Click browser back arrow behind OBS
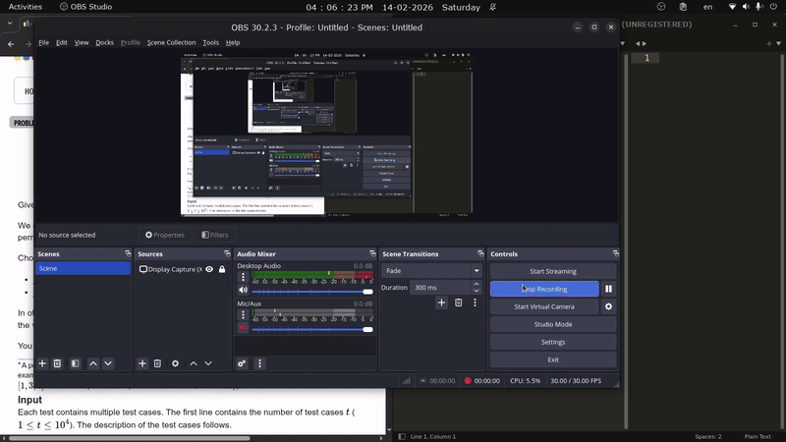 [11, 44]
